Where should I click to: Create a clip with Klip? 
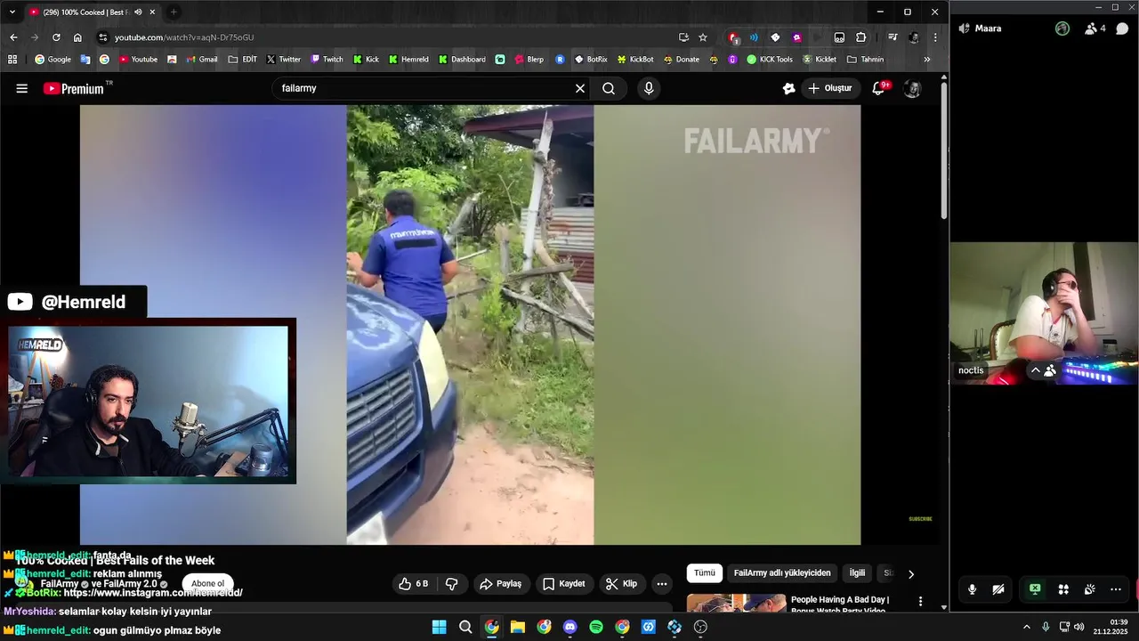click(621, 584)
